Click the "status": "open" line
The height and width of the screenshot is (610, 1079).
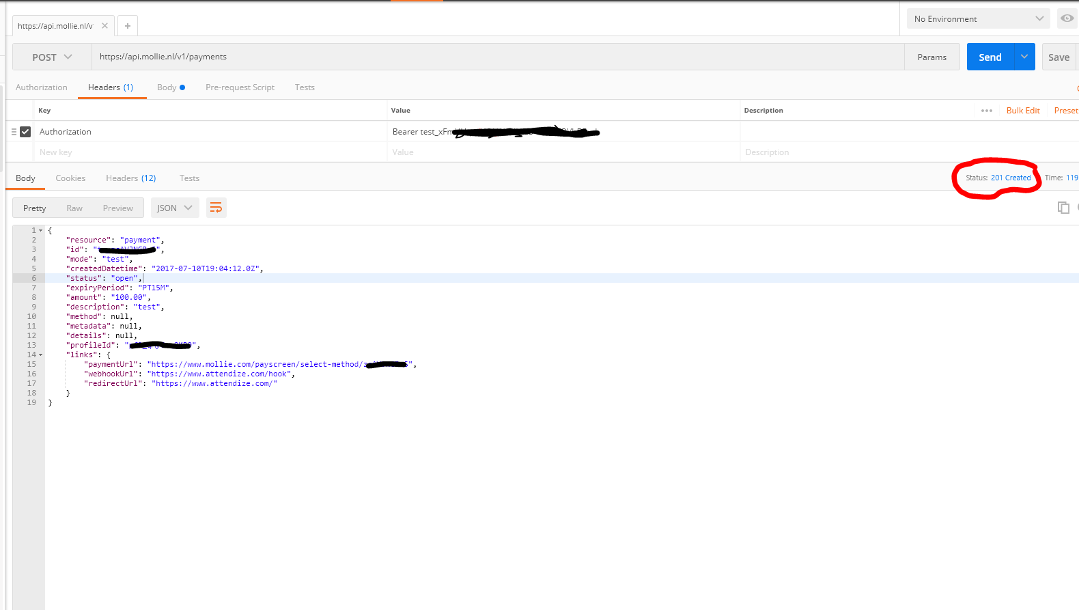tap(104, 279)
